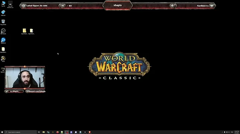Click the microphone tray icon
This screenshot has height=134, width=240.
[225, 132]
